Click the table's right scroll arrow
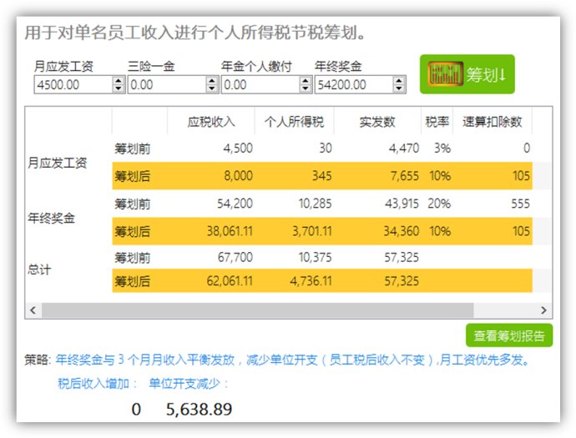Viewport: 576px width, 438px height. click(x=543, y=310)
